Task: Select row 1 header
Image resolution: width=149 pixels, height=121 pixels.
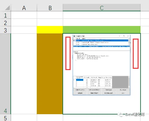Action: [6, 15]
